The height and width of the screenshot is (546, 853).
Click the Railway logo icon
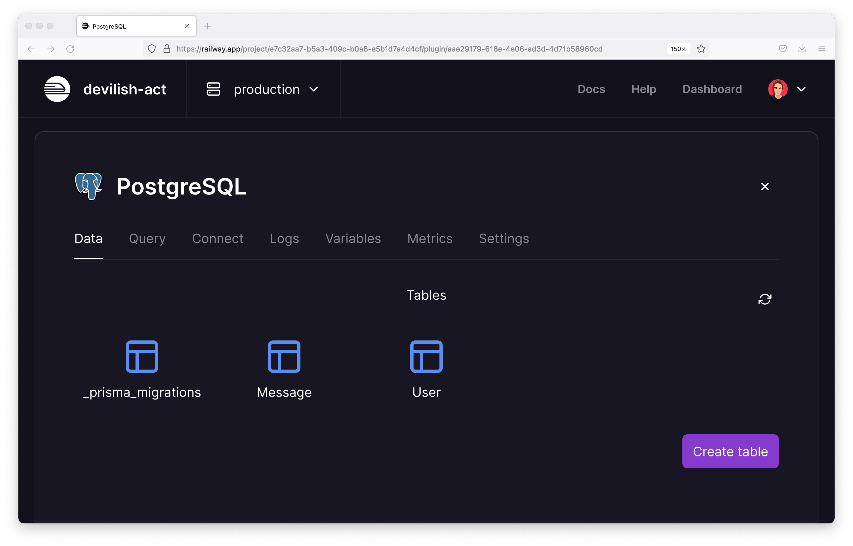point(57,89)
